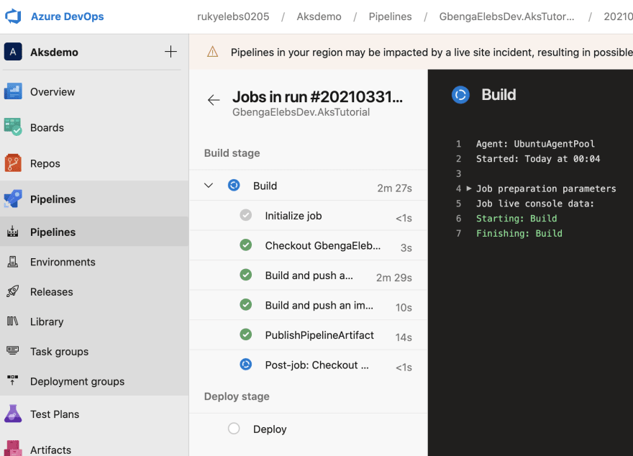
Task: Select Deployment groups in the sidebar
Action: [77, 382]
